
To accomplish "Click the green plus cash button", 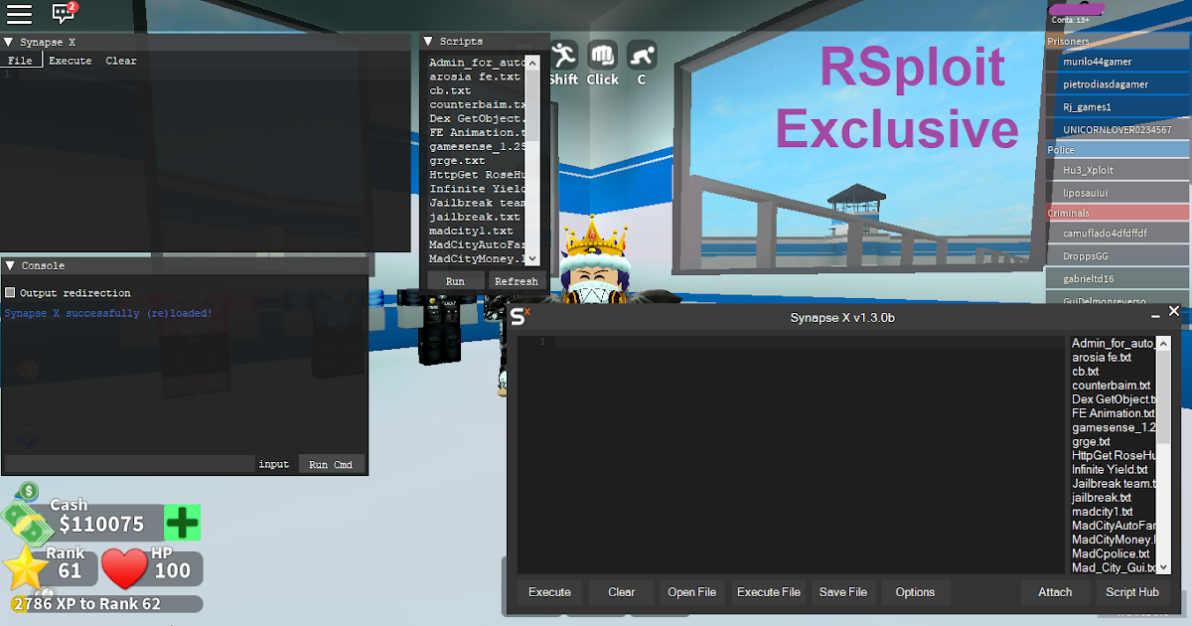I will (x=182, y=522).
